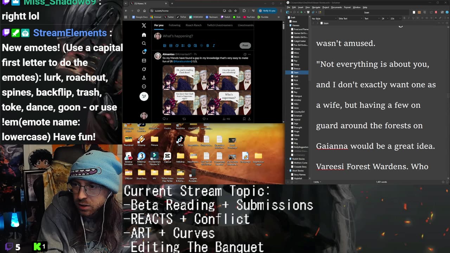Screen dimensions: 450x253
Task: Open the 150% zoom dropdown in Scrivener footer
Action: 317,182
